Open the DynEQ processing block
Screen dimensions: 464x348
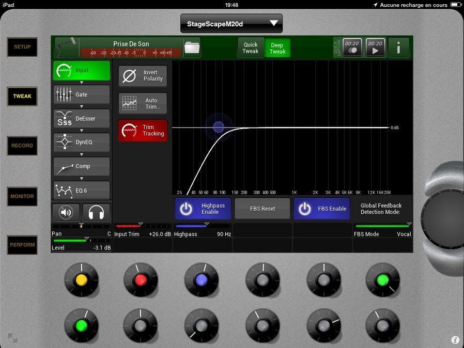pos(82,142)
